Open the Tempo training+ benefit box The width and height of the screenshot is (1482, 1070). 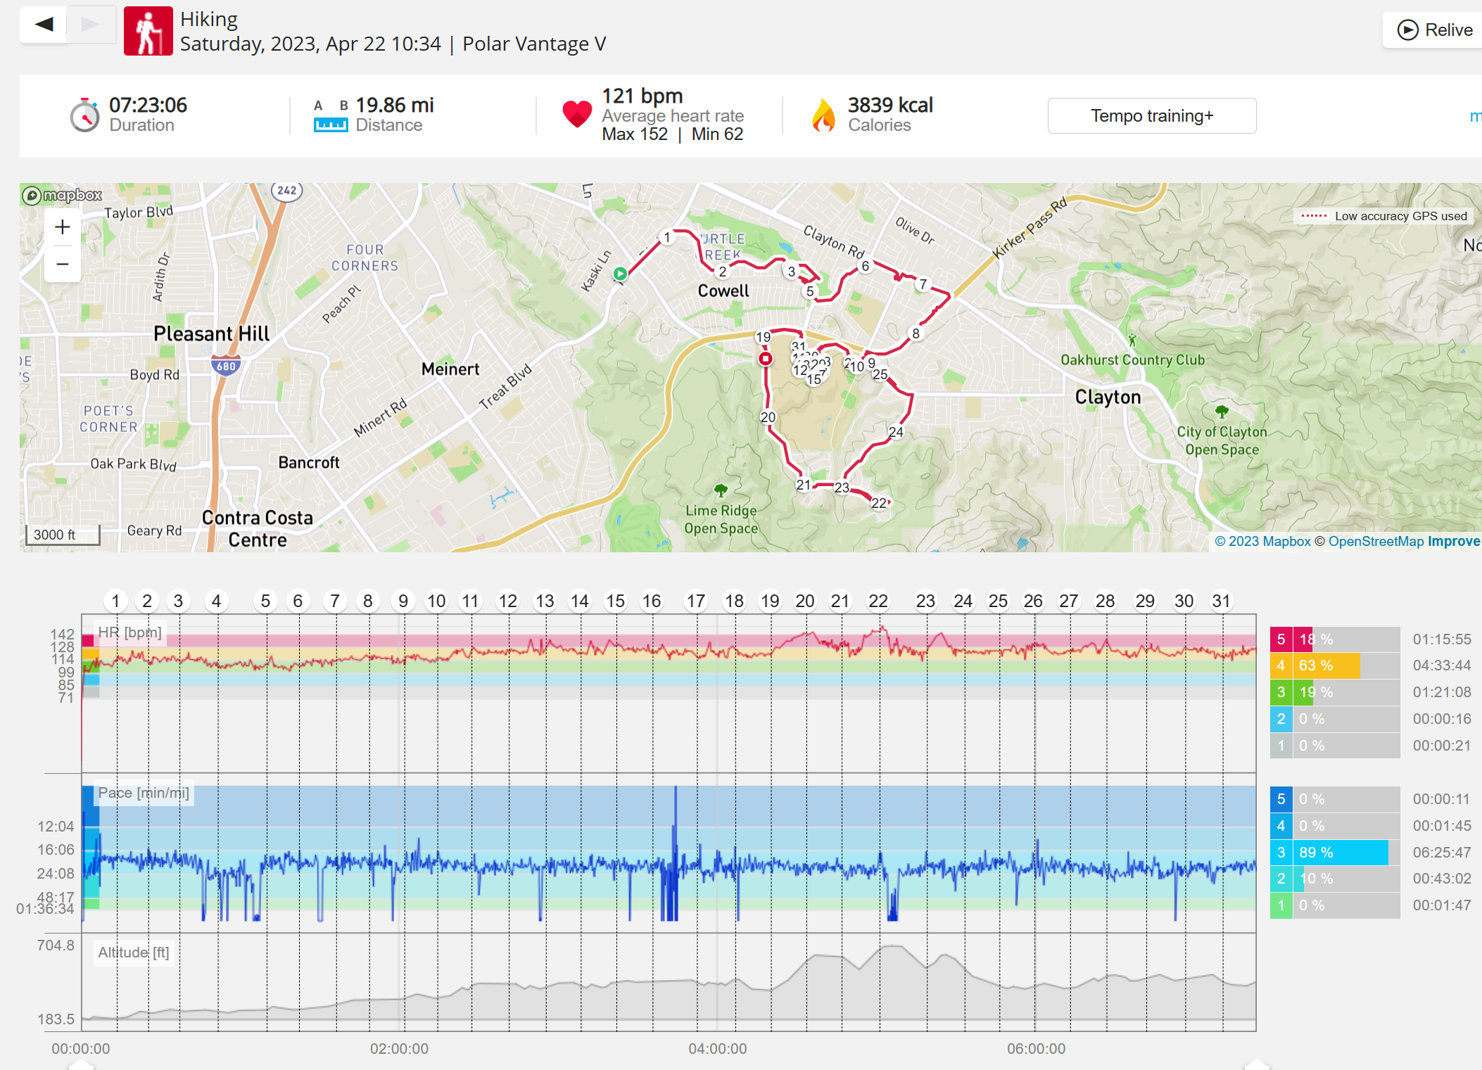click(1152, 115)
